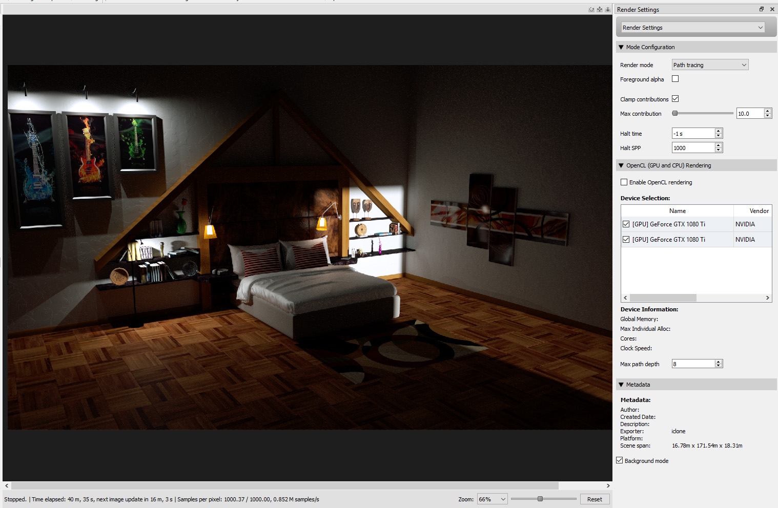Collapse the Metadata section
The image size is (778, 508).
pos(621,385)
